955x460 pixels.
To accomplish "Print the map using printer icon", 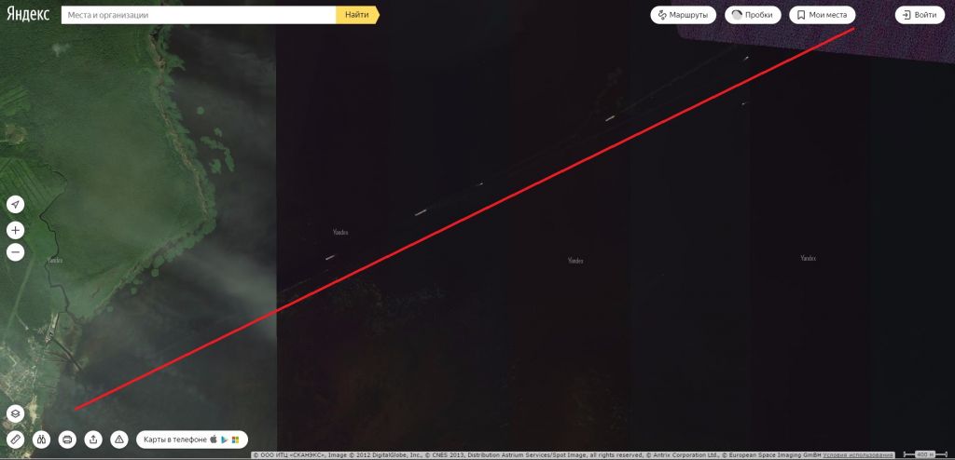I will 67,440.
